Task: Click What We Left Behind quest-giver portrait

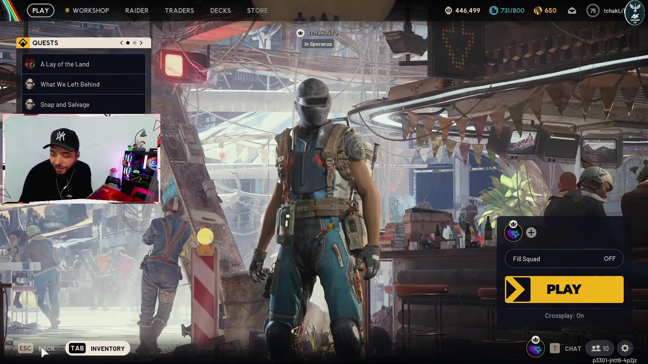Action: point(30,84)
